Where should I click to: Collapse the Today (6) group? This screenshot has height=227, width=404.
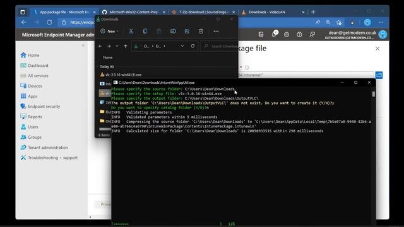(98, 66)
